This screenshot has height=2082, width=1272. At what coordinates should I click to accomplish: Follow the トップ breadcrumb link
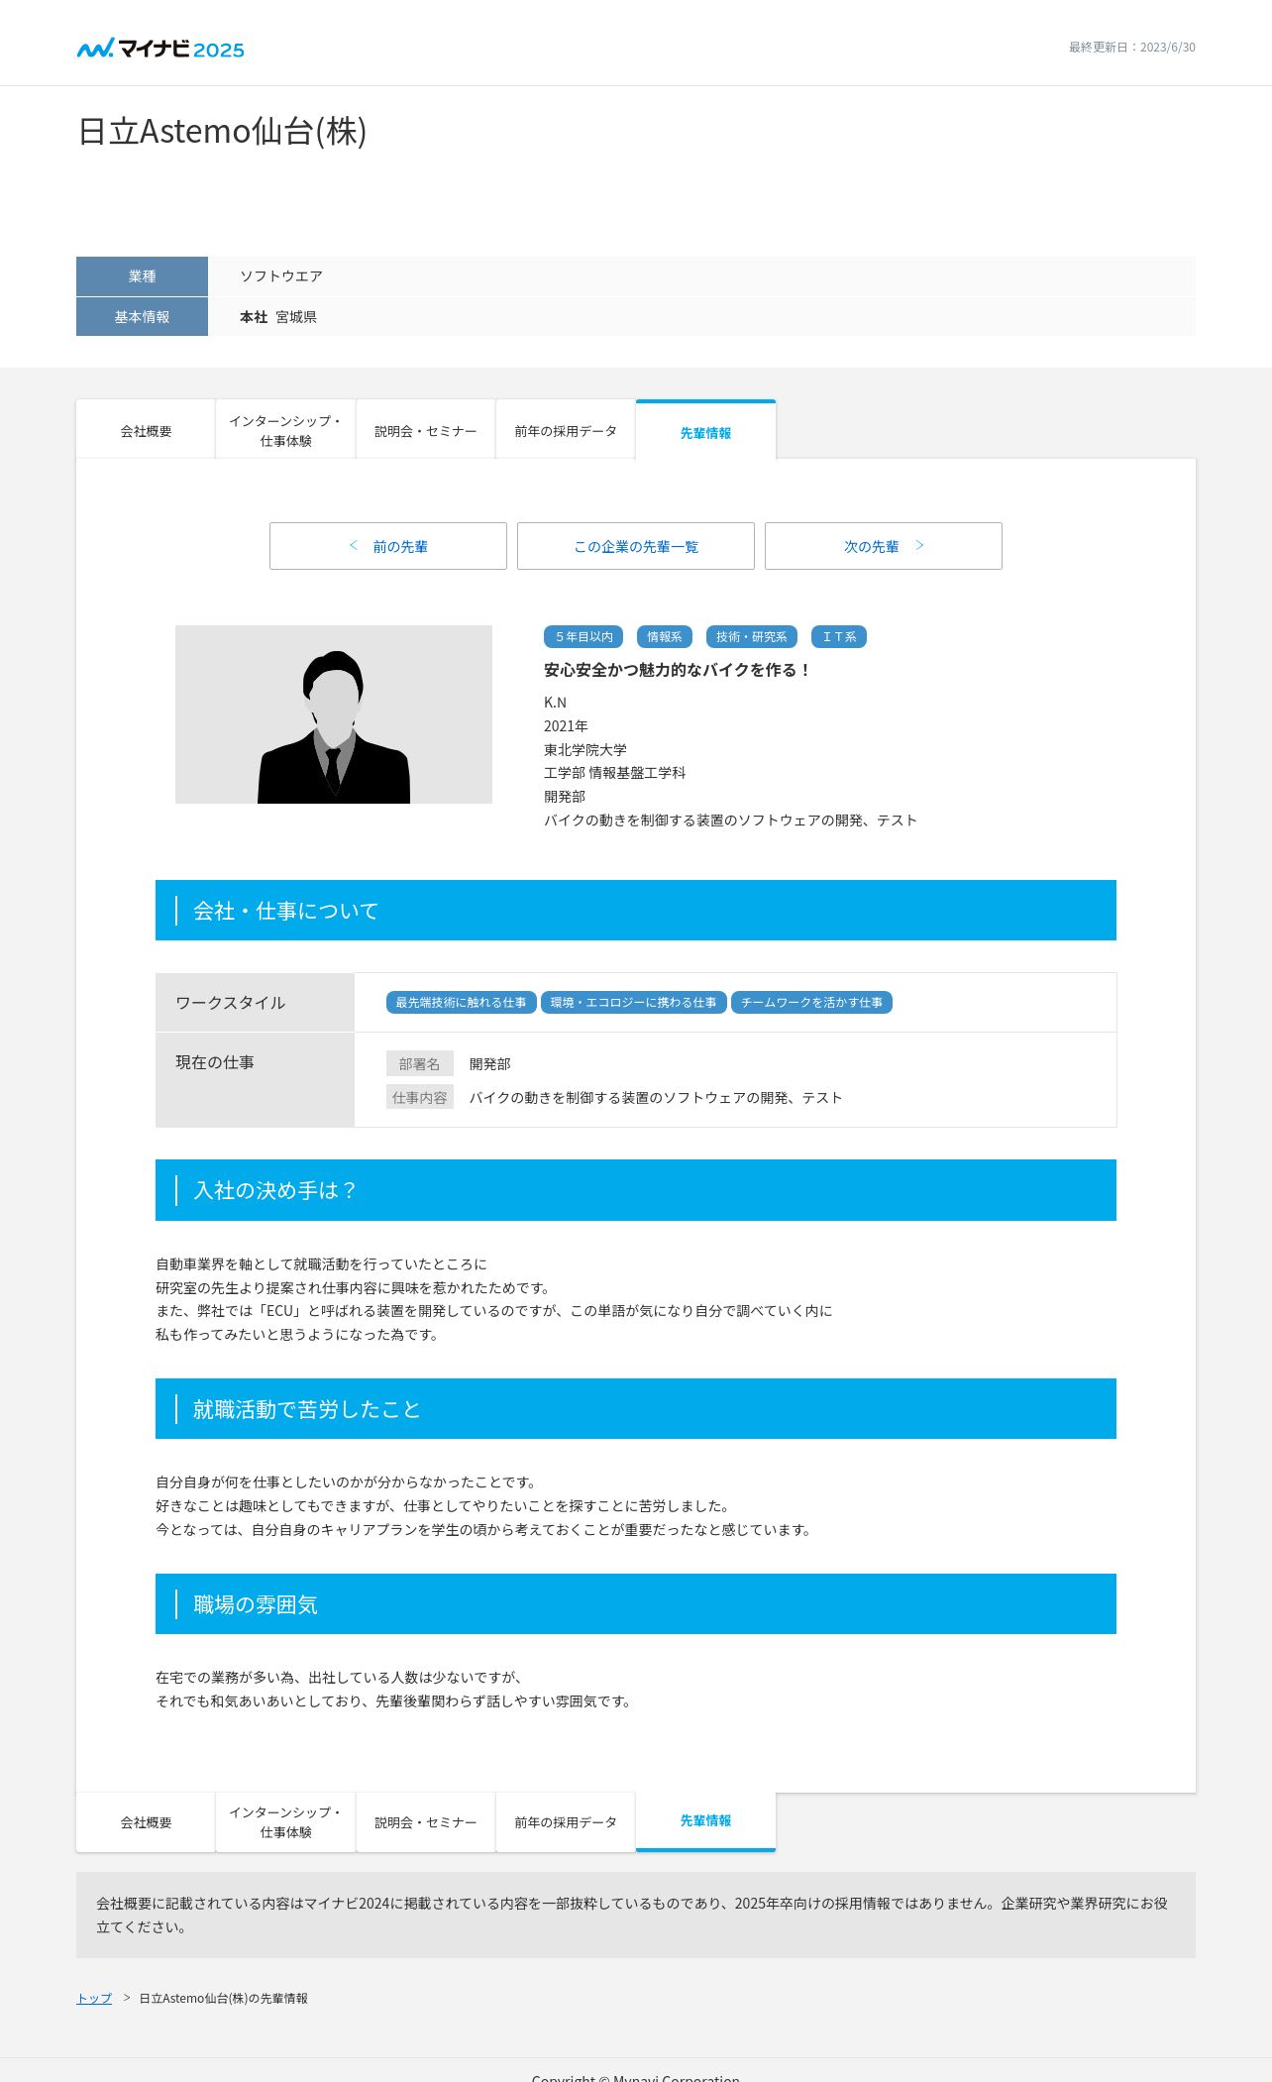point(94,1998)
